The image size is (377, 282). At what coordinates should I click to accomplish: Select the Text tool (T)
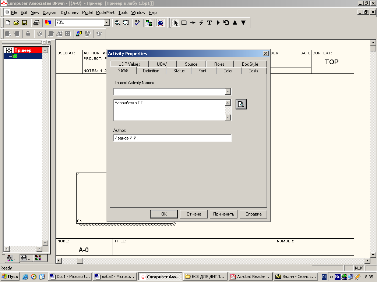click(x=209, y=23)
